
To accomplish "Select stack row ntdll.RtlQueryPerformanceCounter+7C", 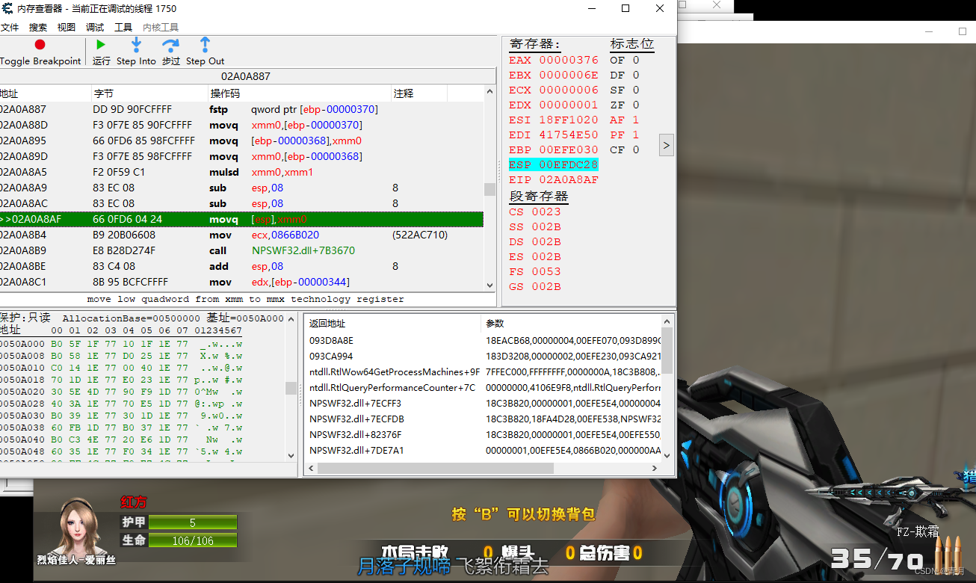I will 484,387.
